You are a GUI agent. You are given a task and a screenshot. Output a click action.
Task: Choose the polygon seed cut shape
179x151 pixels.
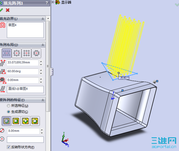tap(35, 121)
